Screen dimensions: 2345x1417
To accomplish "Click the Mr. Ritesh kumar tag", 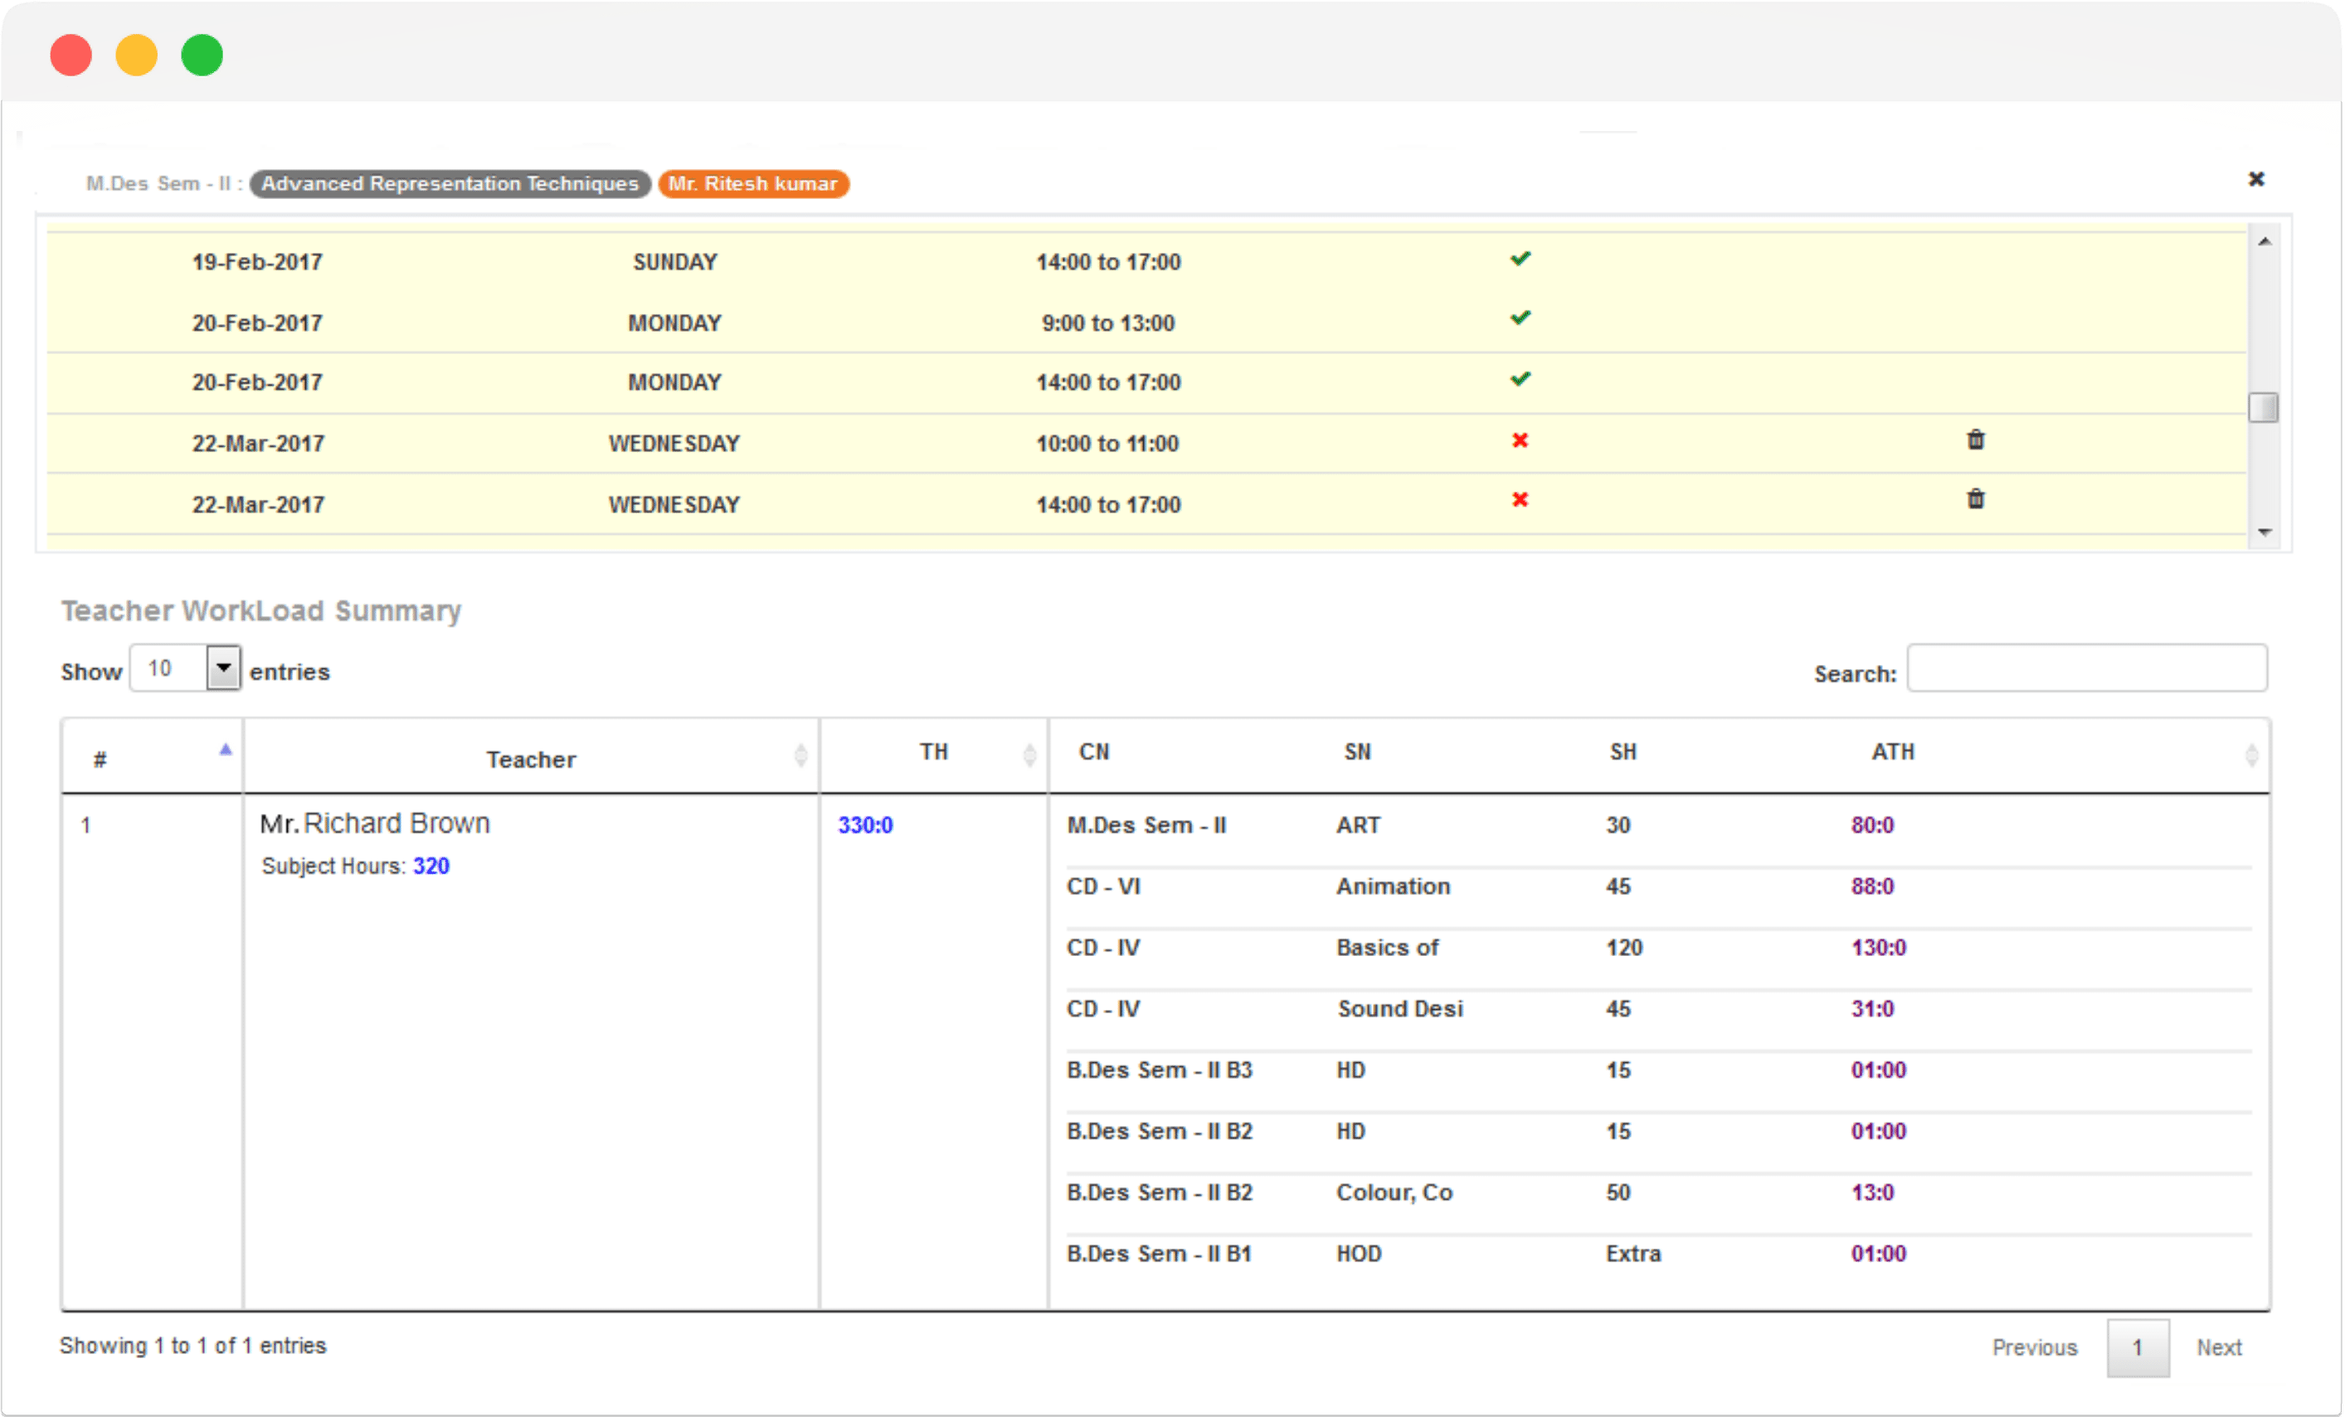I will pyautogui.click(x=753, y=183).
